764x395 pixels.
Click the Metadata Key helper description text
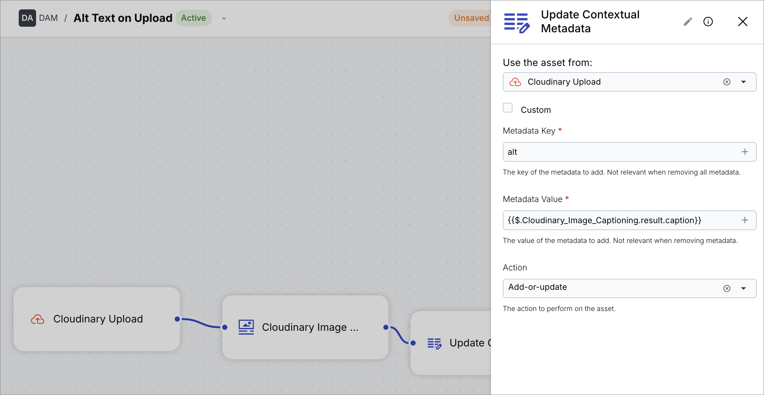tap(621, 172)
